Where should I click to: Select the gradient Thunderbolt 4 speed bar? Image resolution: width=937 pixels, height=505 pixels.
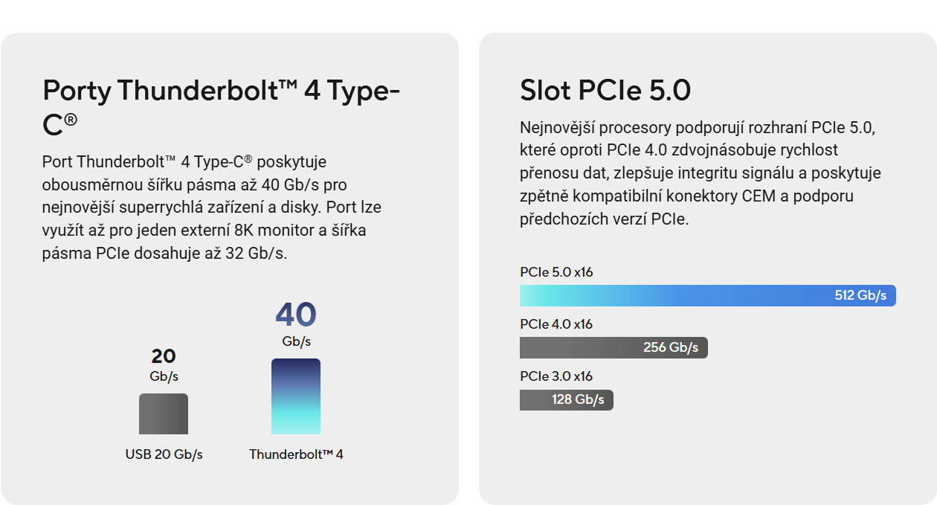296,396
